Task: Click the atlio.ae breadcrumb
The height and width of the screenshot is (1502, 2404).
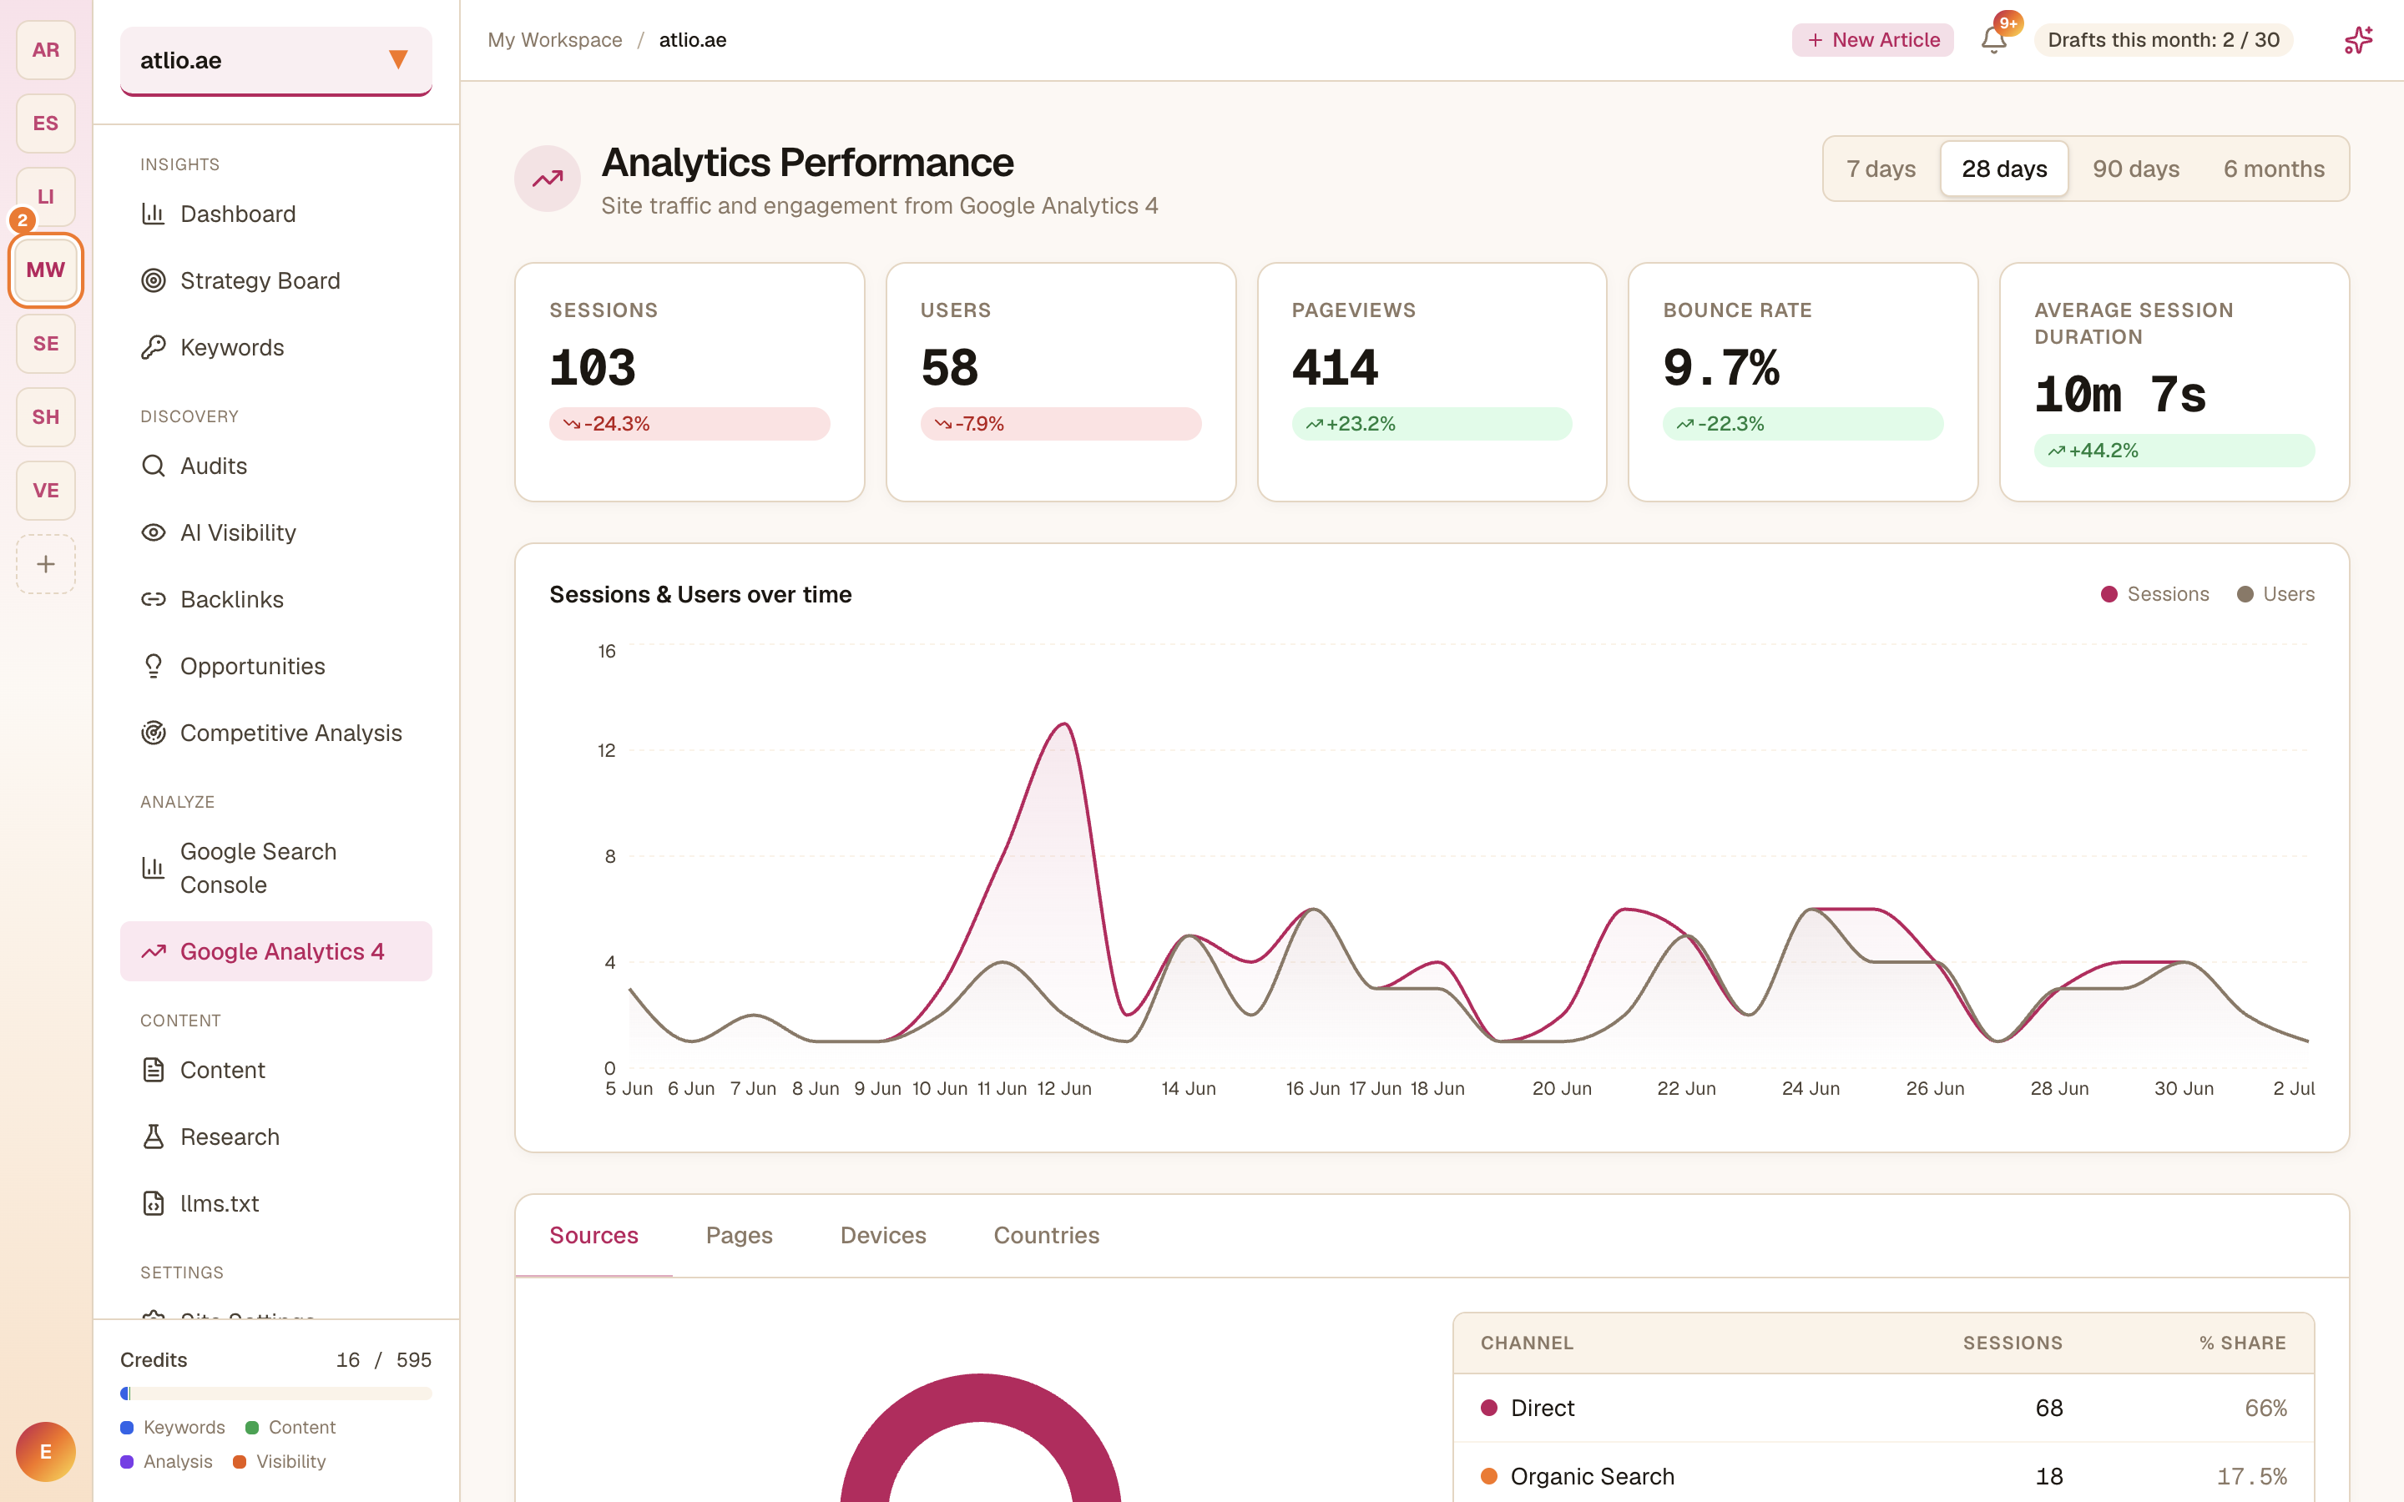Action: [692, 40]
